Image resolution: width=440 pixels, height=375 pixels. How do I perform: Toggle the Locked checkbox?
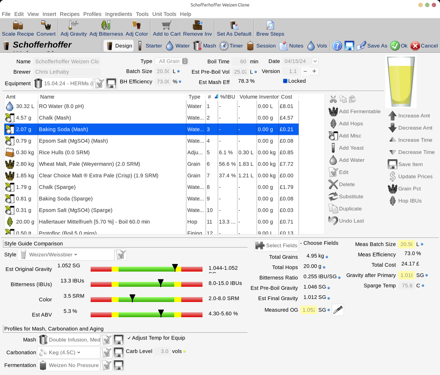coord(285,81)
